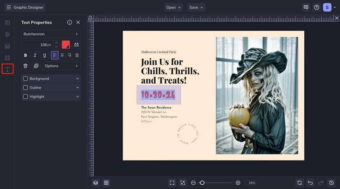This screenshot has height=189, width=340.
Task: Redo the last action
Action: [x=321, y=183]
